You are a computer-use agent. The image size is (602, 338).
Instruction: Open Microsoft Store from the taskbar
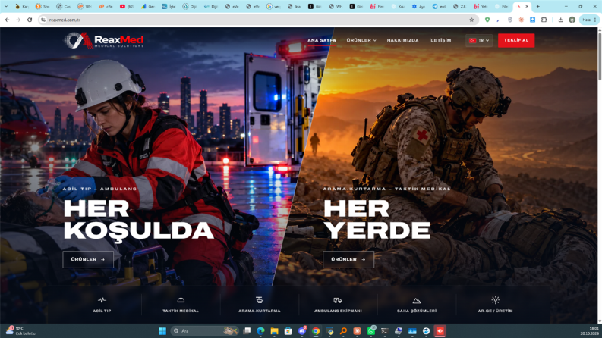pos(288,331)
